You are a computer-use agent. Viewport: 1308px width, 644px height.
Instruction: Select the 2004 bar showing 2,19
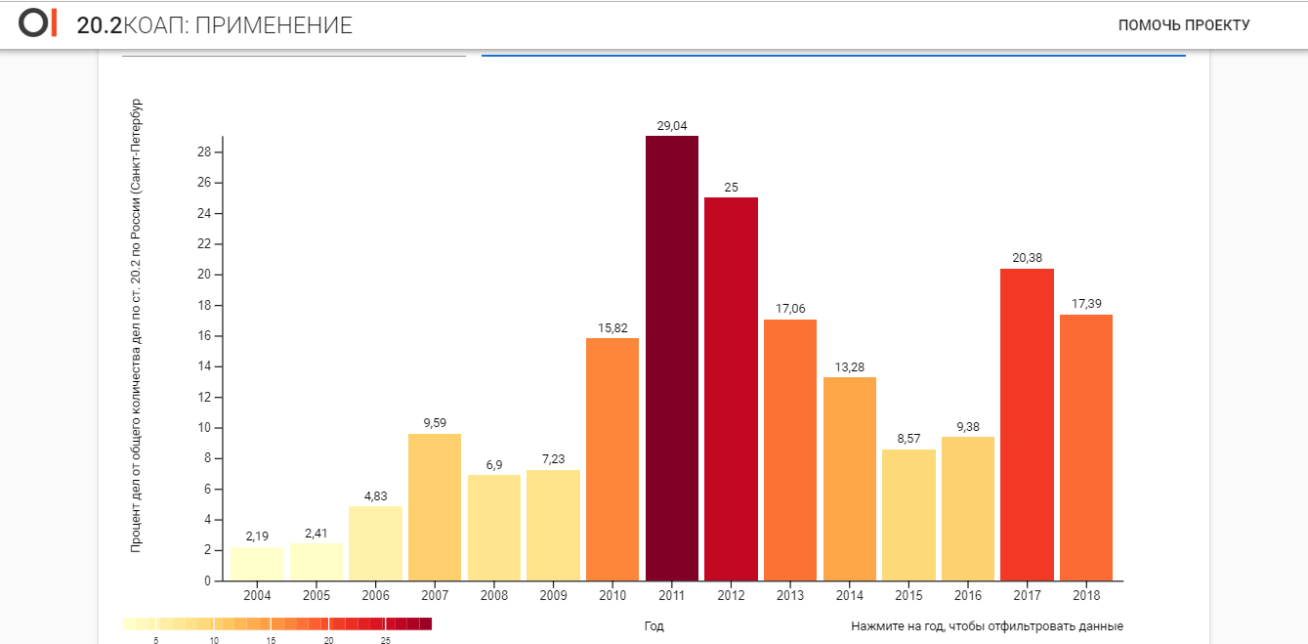click(257, 564)
